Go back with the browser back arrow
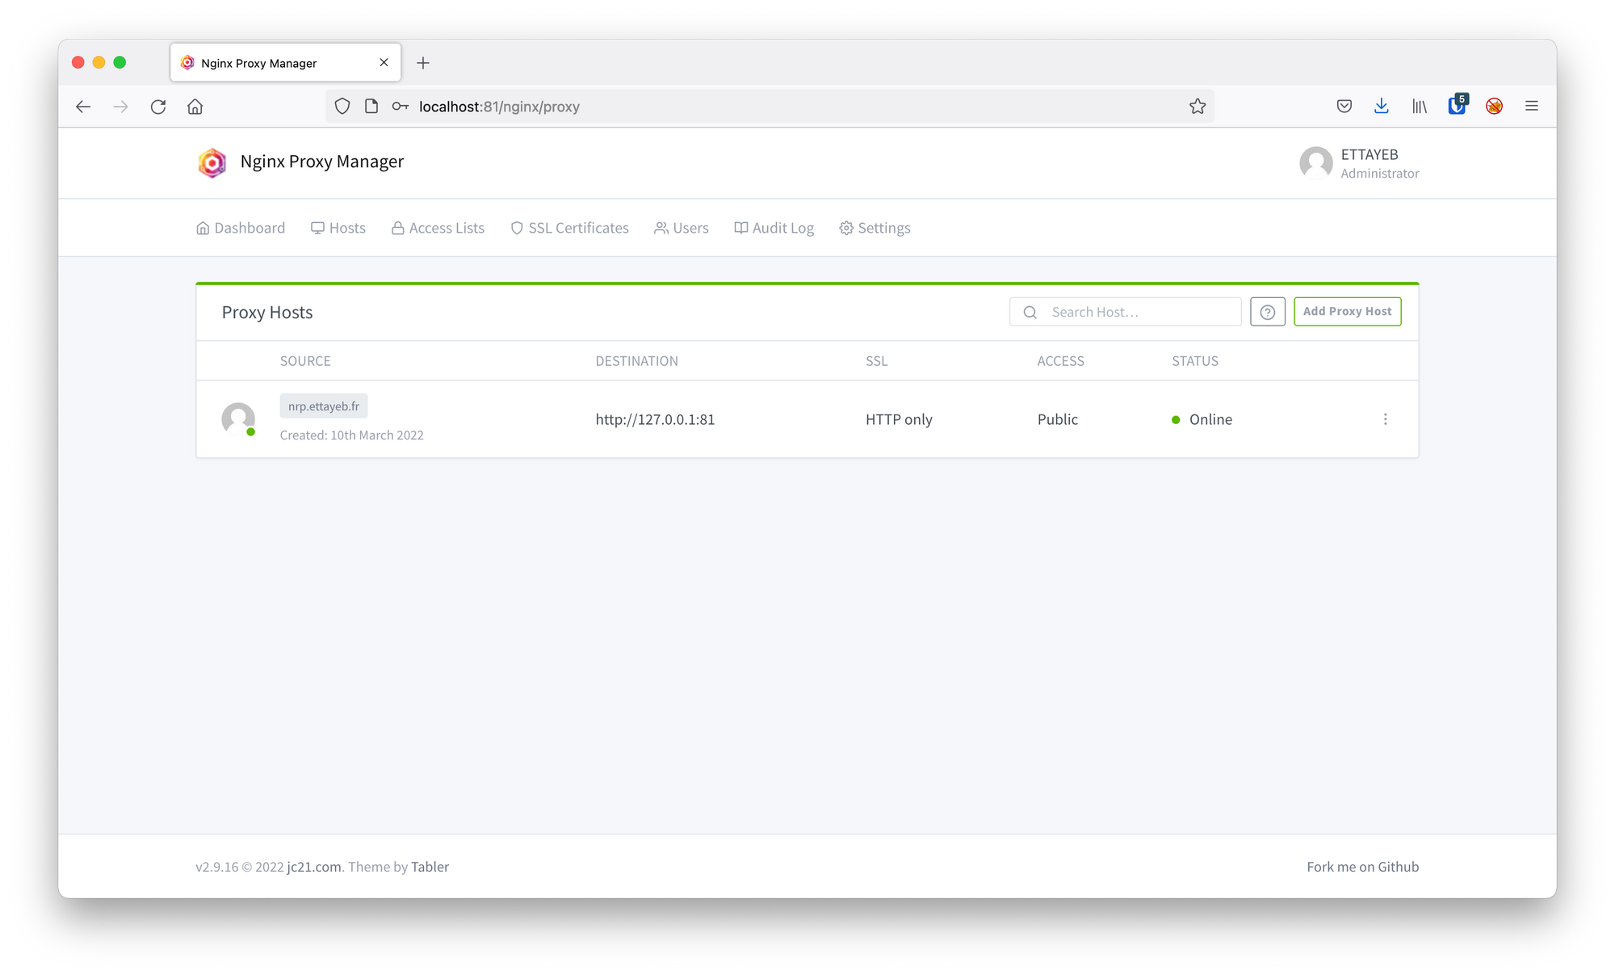Image resolution: width=1615 pixels, height=975 pixels. coord(83,107)
